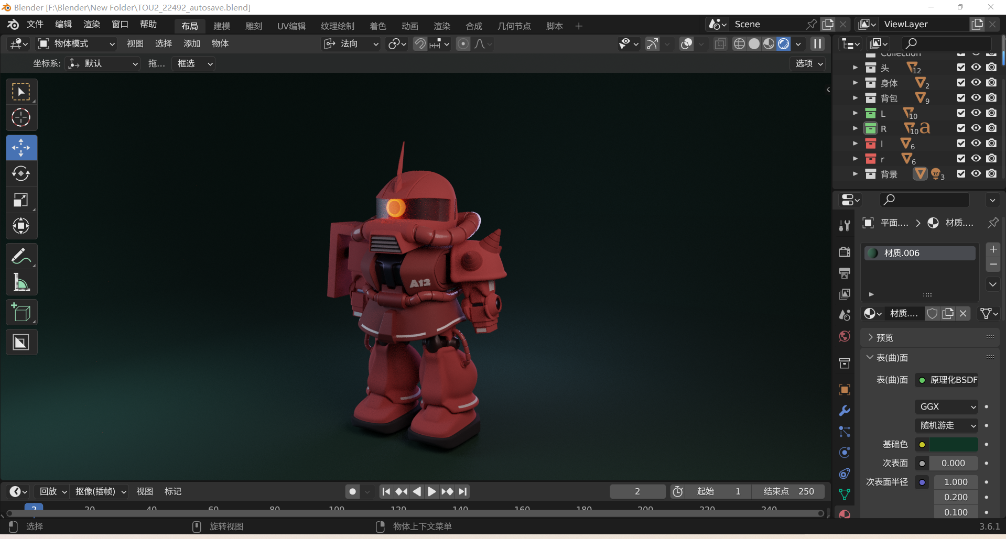Viewport: 1006px width, 539px height.
Task: Hide the 背包 collection with eye icon
Action: [x=976, y=98]
